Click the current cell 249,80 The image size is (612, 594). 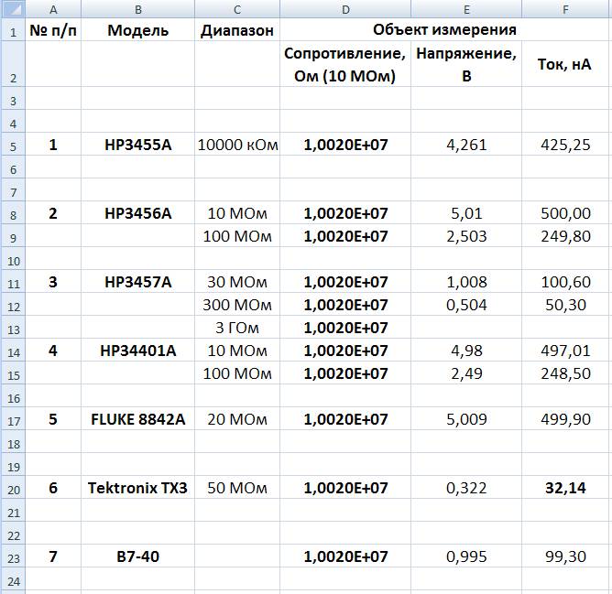565,235
